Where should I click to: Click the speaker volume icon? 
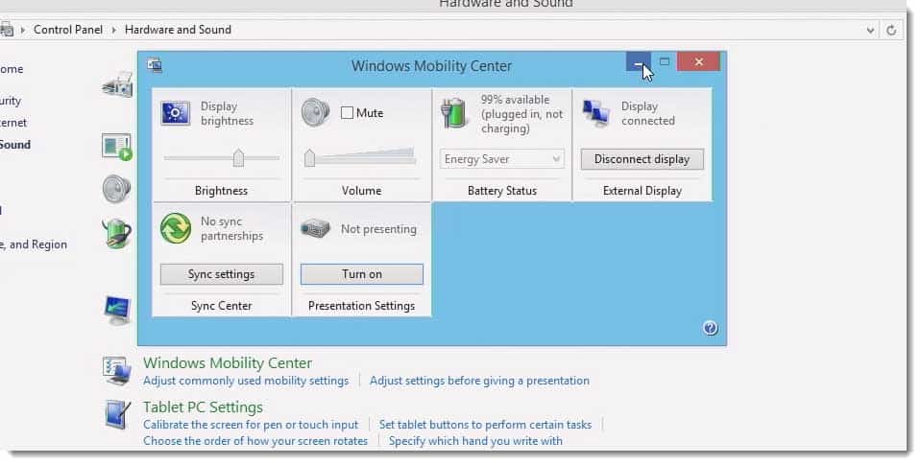click(315, 112)
